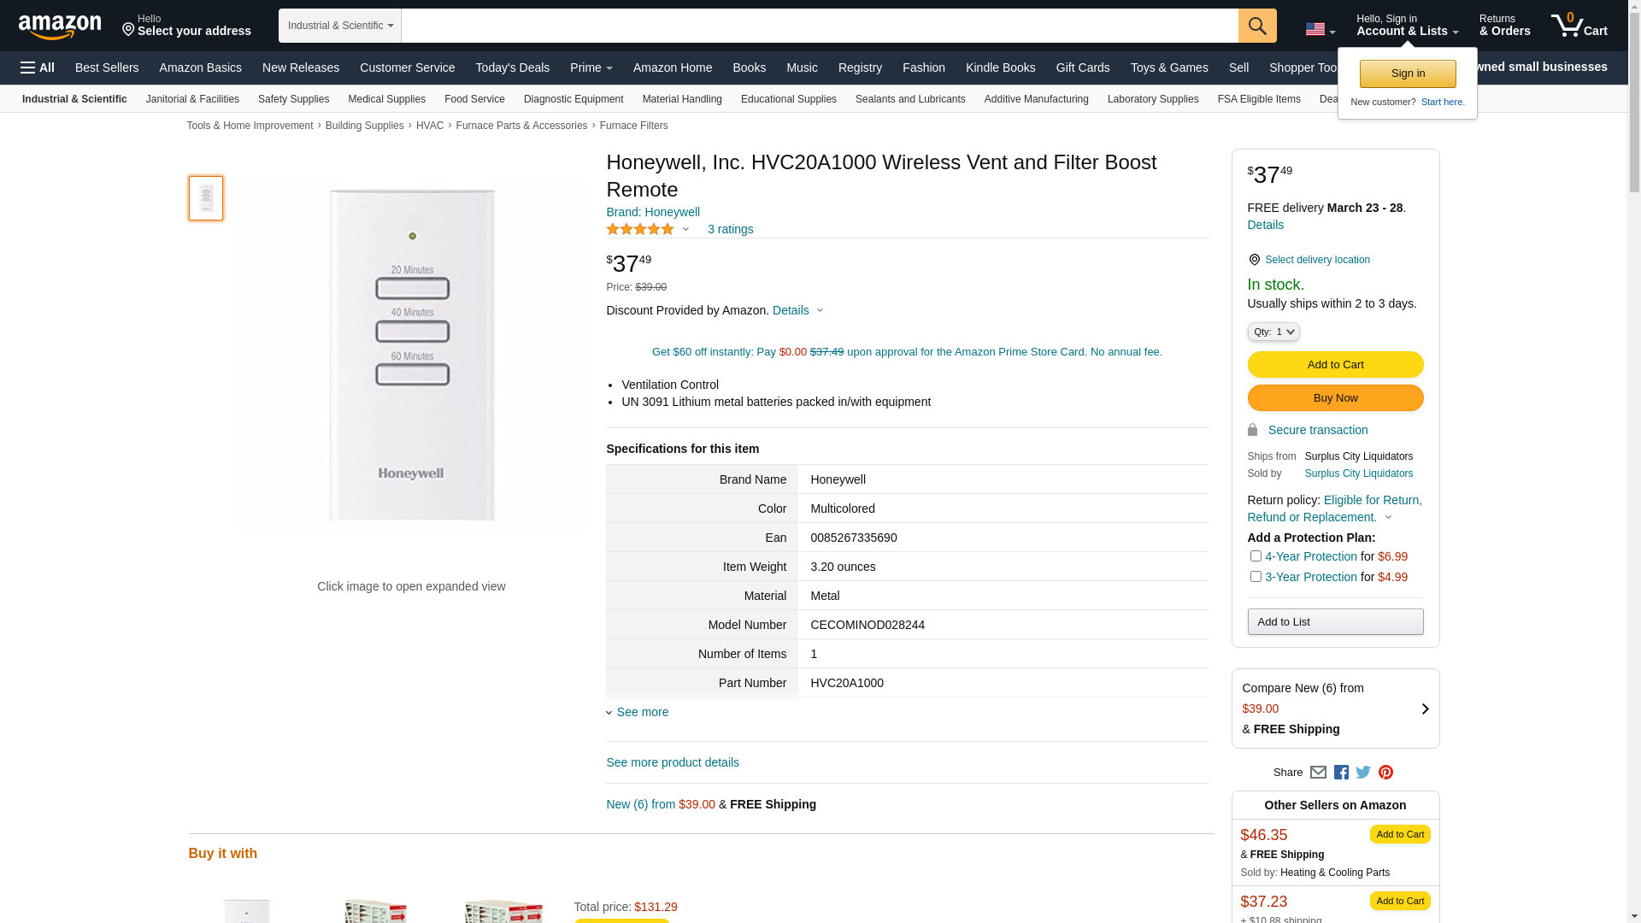
Task: Expand See more specifications
Action: pyautogui.click(x=642, y=712)
